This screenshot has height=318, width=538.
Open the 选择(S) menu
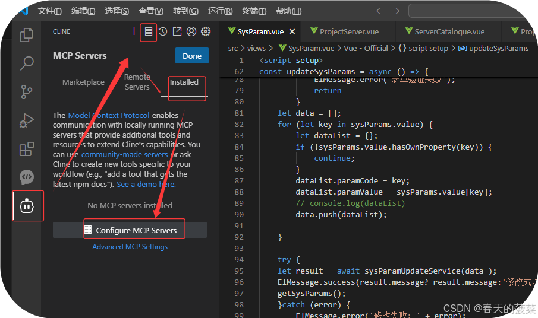(117, 11)
